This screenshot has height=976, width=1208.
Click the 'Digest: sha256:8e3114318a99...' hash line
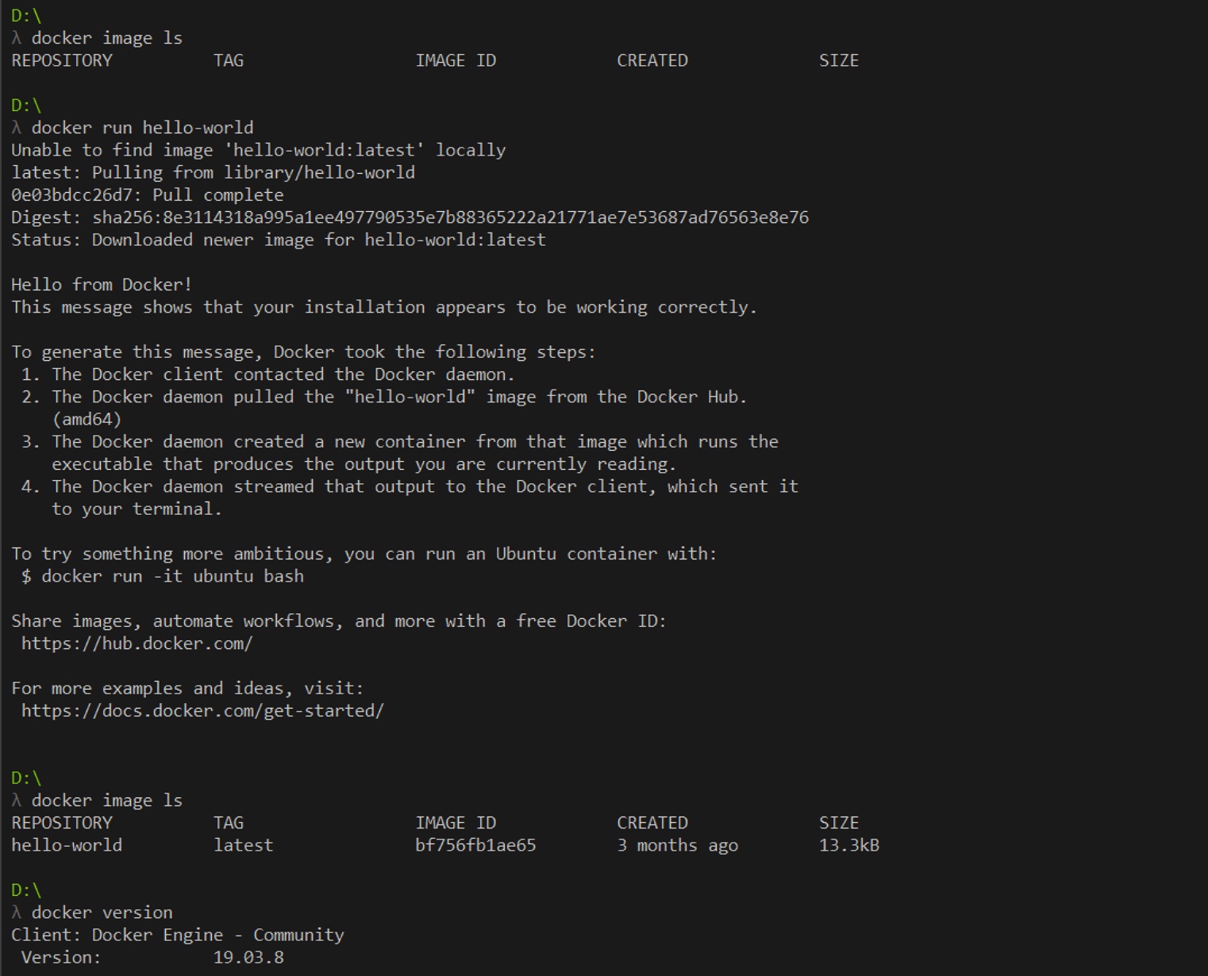[x=410, y=217]
